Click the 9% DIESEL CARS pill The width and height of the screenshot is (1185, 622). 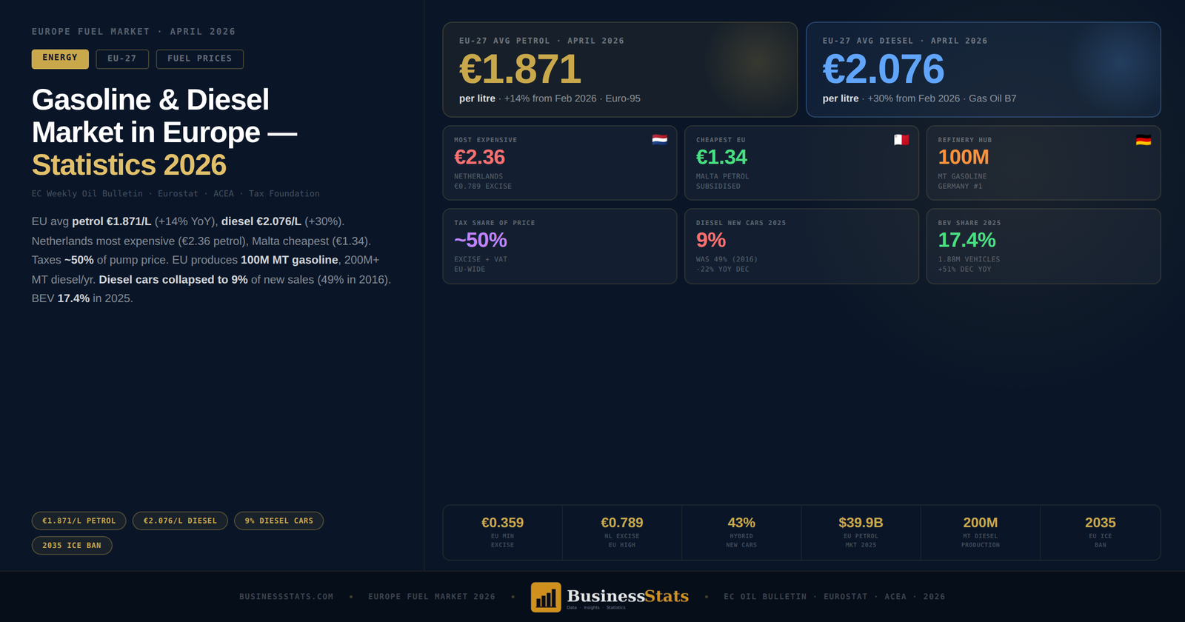point(278,521)
